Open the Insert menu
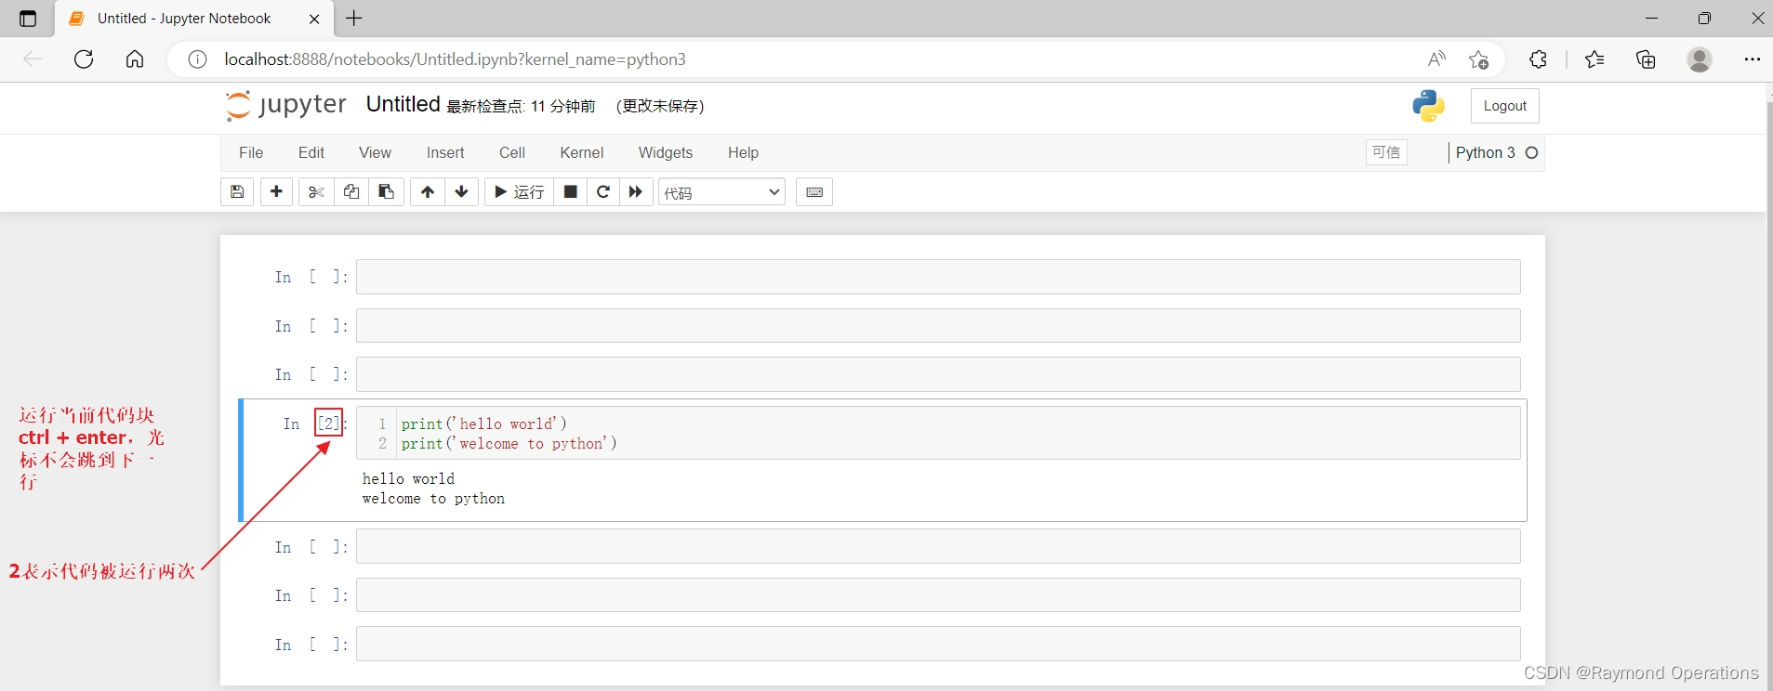1773x691 pixels. click(x=445, y=152)
